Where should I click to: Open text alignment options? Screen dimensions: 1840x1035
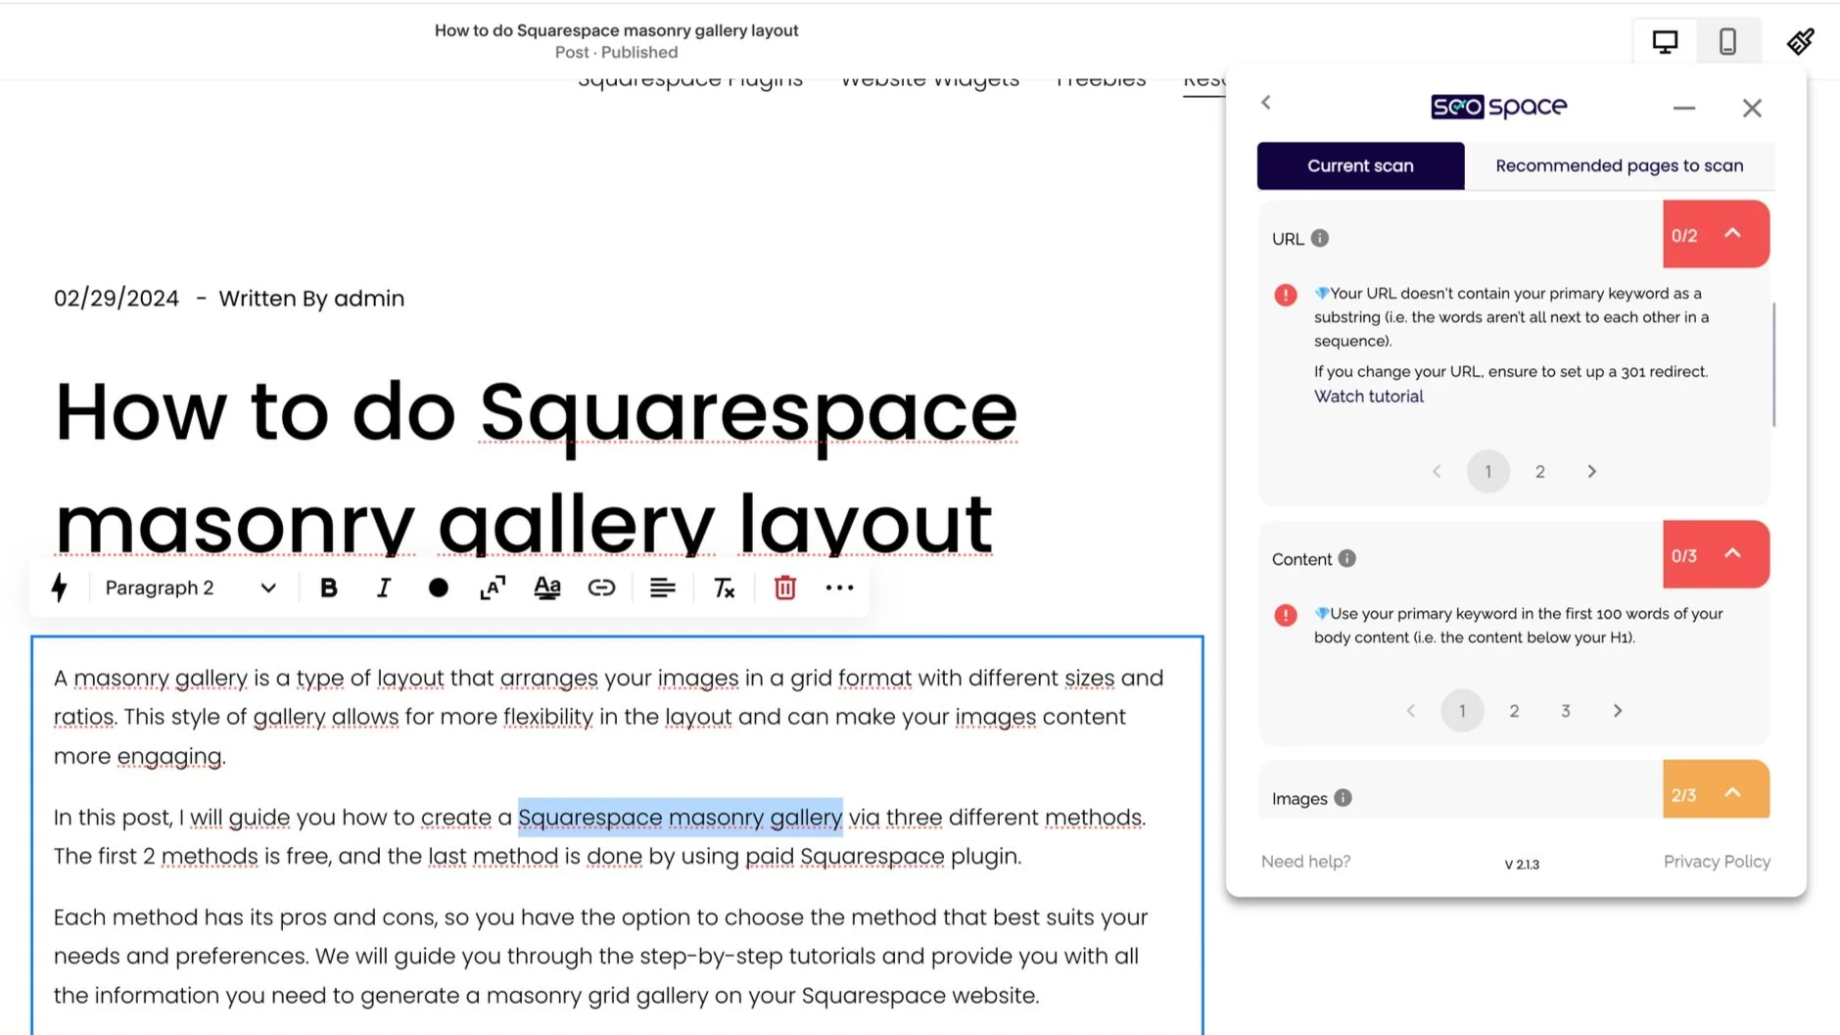coord(663,588)
